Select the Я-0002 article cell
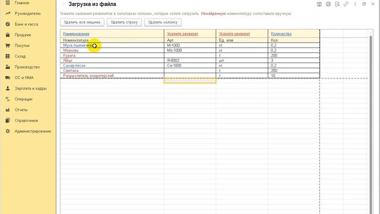The width and height of the screenshot is (380, 214). pyautogui.click(x=190, y=61)
